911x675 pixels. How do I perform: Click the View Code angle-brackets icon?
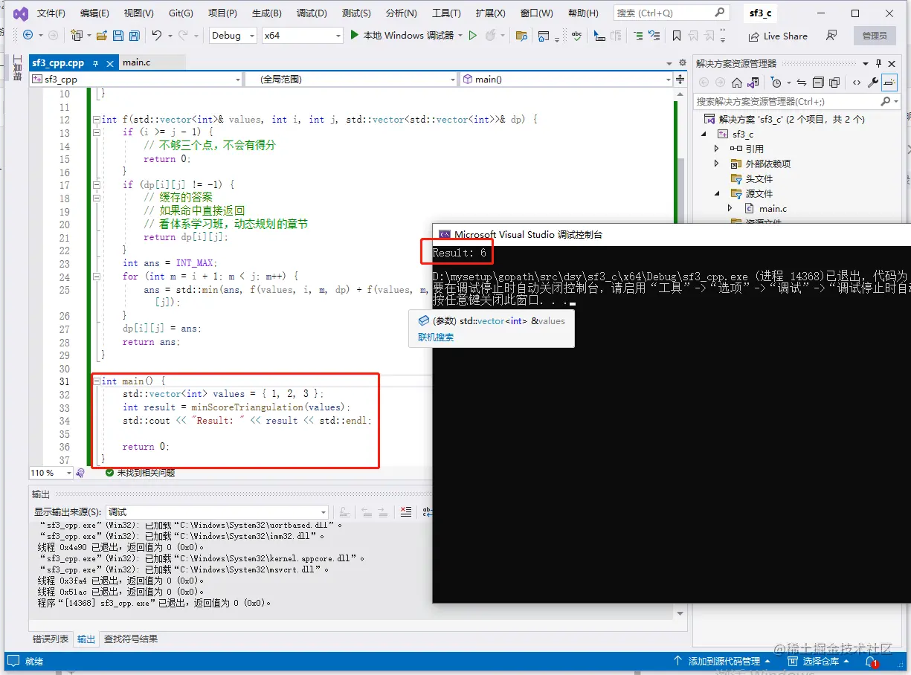(857, 83)
